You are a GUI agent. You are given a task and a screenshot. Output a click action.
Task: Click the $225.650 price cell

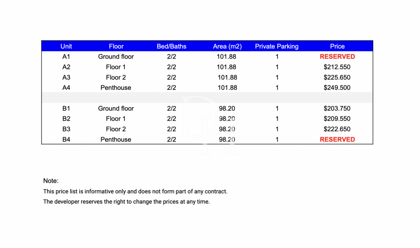pyautogui.click(x=337, y=77)
